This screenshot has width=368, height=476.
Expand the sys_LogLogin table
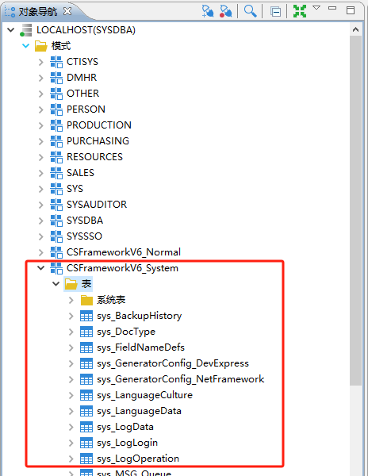click(x=71, y=443)
